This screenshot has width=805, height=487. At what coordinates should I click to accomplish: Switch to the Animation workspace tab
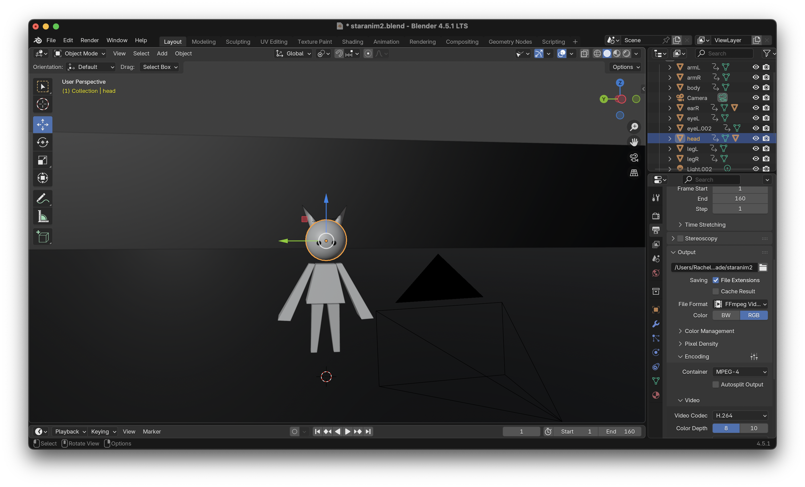point(386,42)
